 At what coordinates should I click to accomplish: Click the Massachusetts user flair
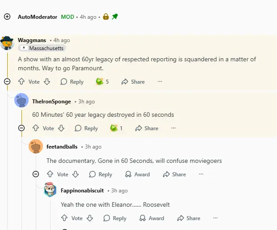[x=42, y=48]
